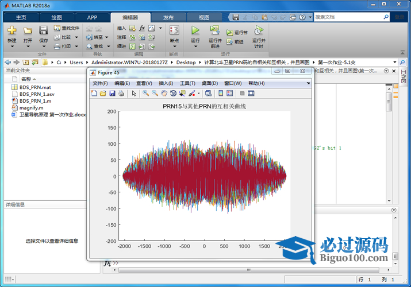Select the pan hand tool in Figure 45

[x=164, y=94]
